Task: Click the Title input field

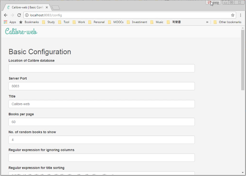Action: point(102,104)
